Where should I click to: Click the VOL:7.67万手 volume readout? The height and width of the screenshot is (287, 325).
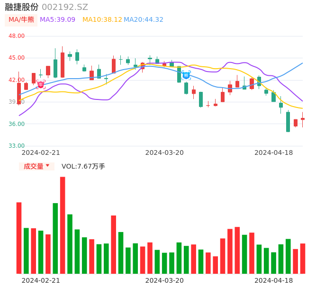point(83,166)
